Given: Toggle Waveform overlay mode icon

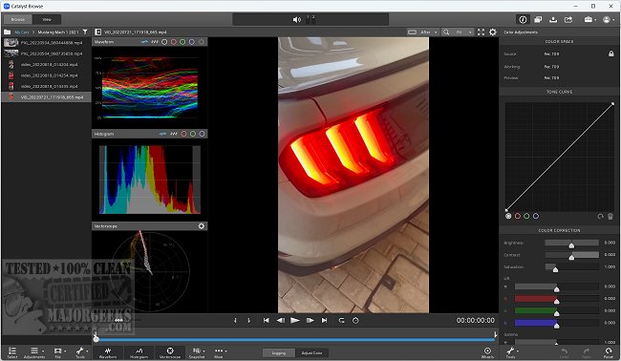Looking at the screenshot, I should tap(144, 42).
